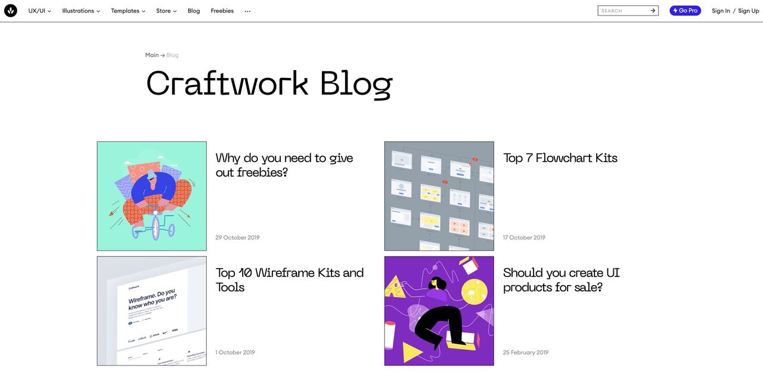Image resolution: width=763 pixels, height=381 pixels.
Task: Open the purple UI products illustration thumbnail
Action: 439,311
